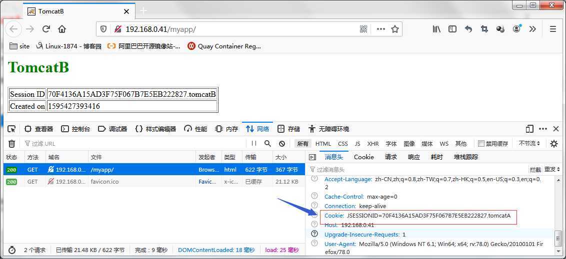The height and width of the screenshot is (259, 566).
Task: Switch to the 存储 storage tab
Action: coord(289,129)
